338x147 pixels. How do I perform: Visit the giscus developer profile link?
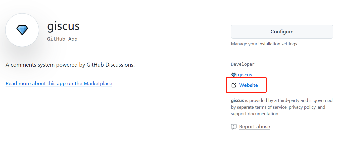[x=246, y=75]
